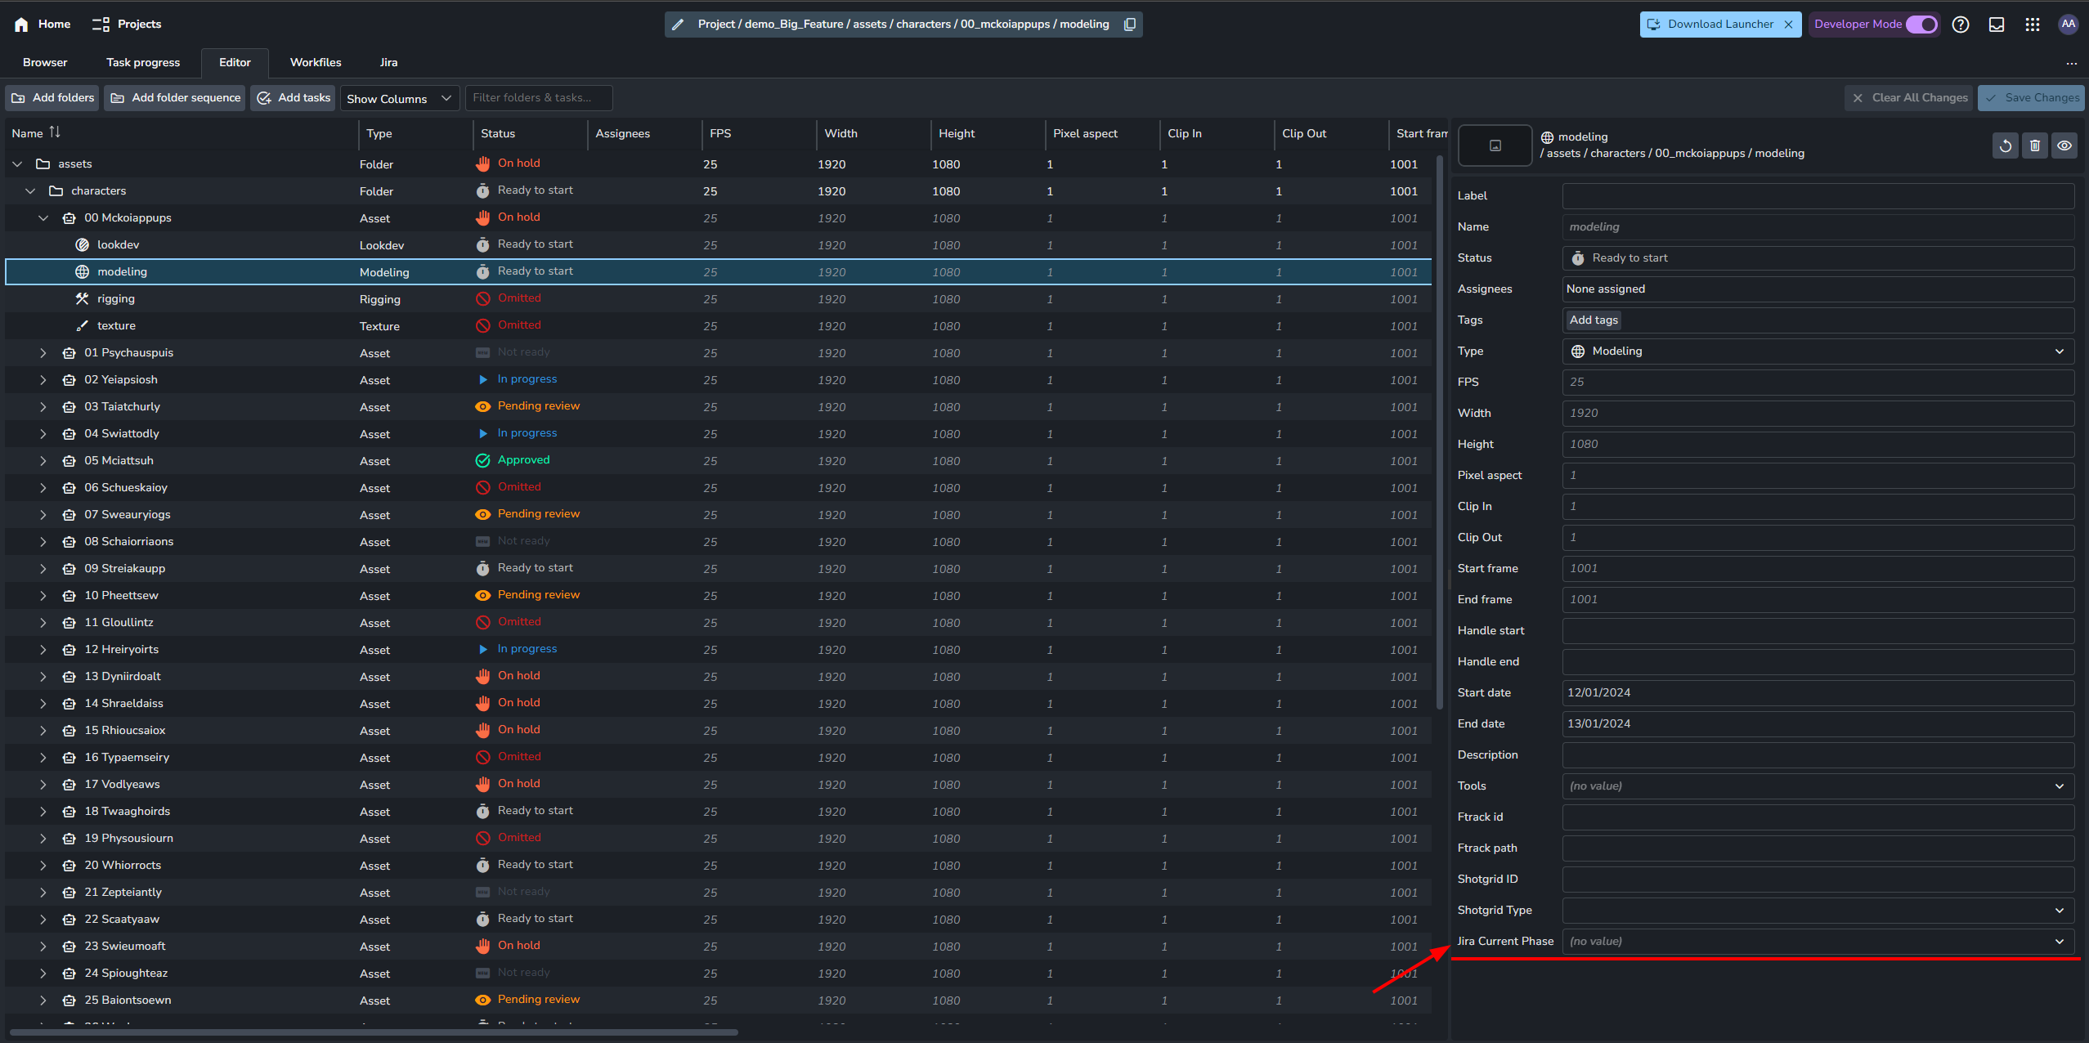
Task: Expand the 05 Mciattsuh asset row
Action: (x=43, y=461)
